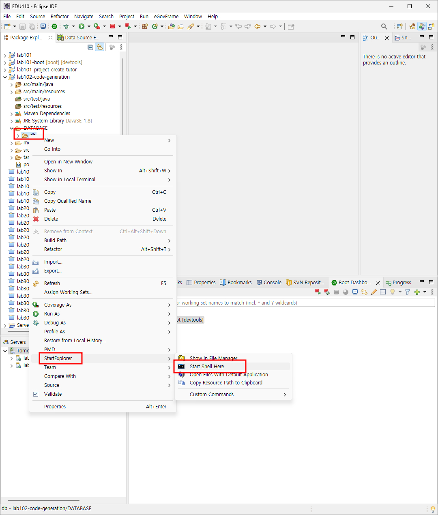This screenshot has width=438, height=515.
Task: Select the lab101-project-create-tutor project
Action: (x=47, y=70)
